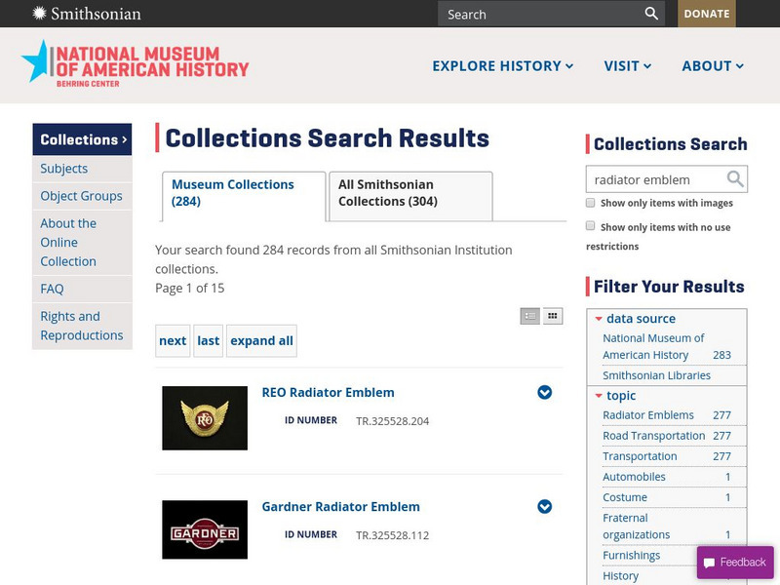Open the Explore History dropdown menu
The width and height of the screenshot is (780, 585).
tap(502, 66)
